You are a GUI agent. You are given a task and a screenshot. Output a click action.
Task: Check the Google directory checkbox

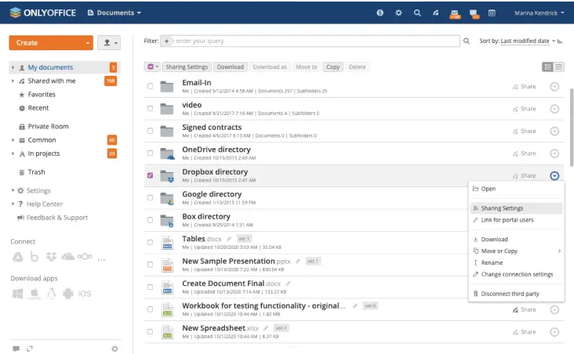pyautogui.click(x=150, y=198)
